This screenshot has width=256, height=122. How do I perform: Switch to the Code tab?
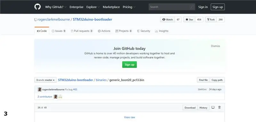pos(42,31)
